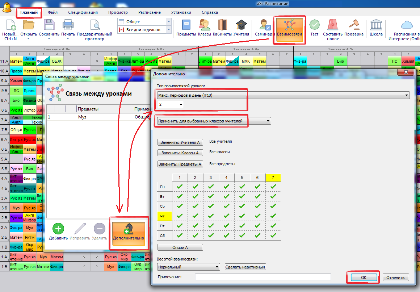Toggle the Saturday period 4 checkmark

(226, 235)
